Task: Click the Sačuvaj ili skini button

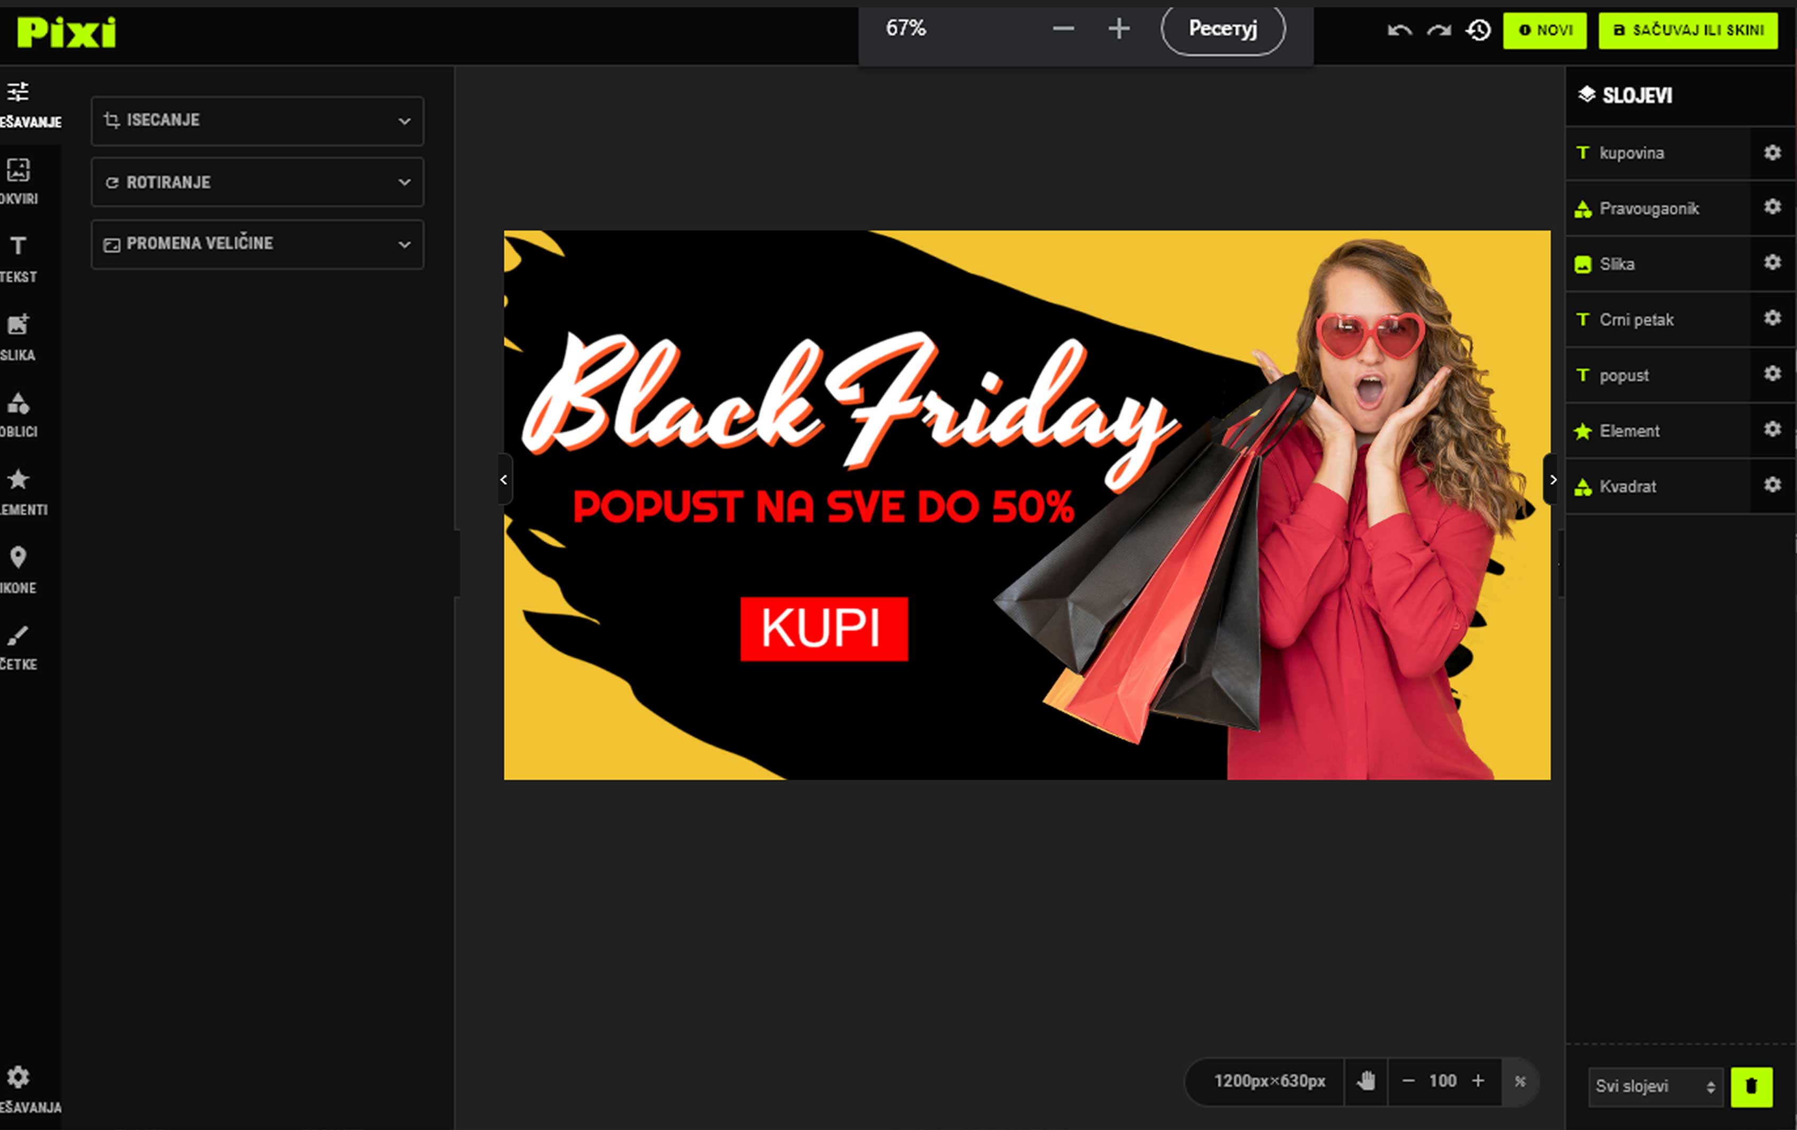Action: 1688,31
